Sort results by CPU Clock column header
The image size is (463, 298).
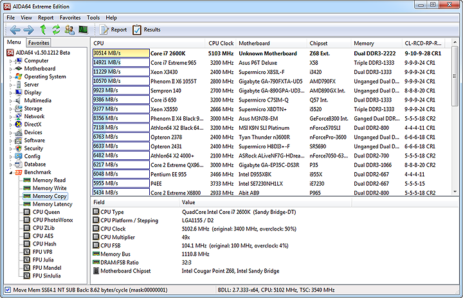coord(221,43)
